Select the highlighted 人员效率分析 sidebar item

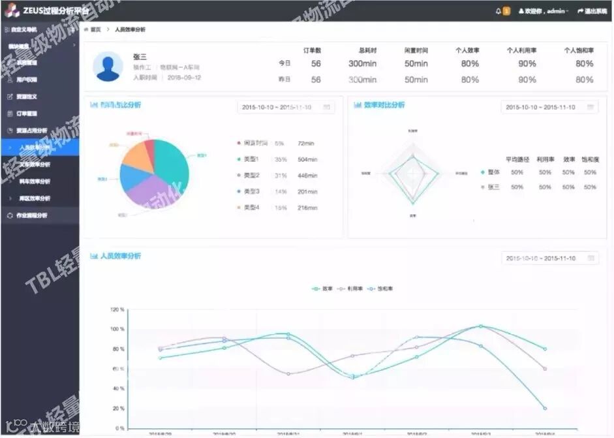click(40, 148)
